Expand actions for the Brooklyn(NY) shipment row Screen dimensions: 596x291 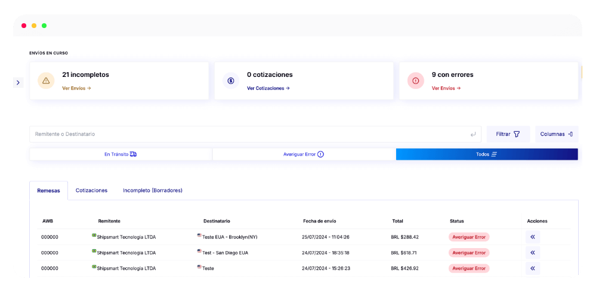533,237
